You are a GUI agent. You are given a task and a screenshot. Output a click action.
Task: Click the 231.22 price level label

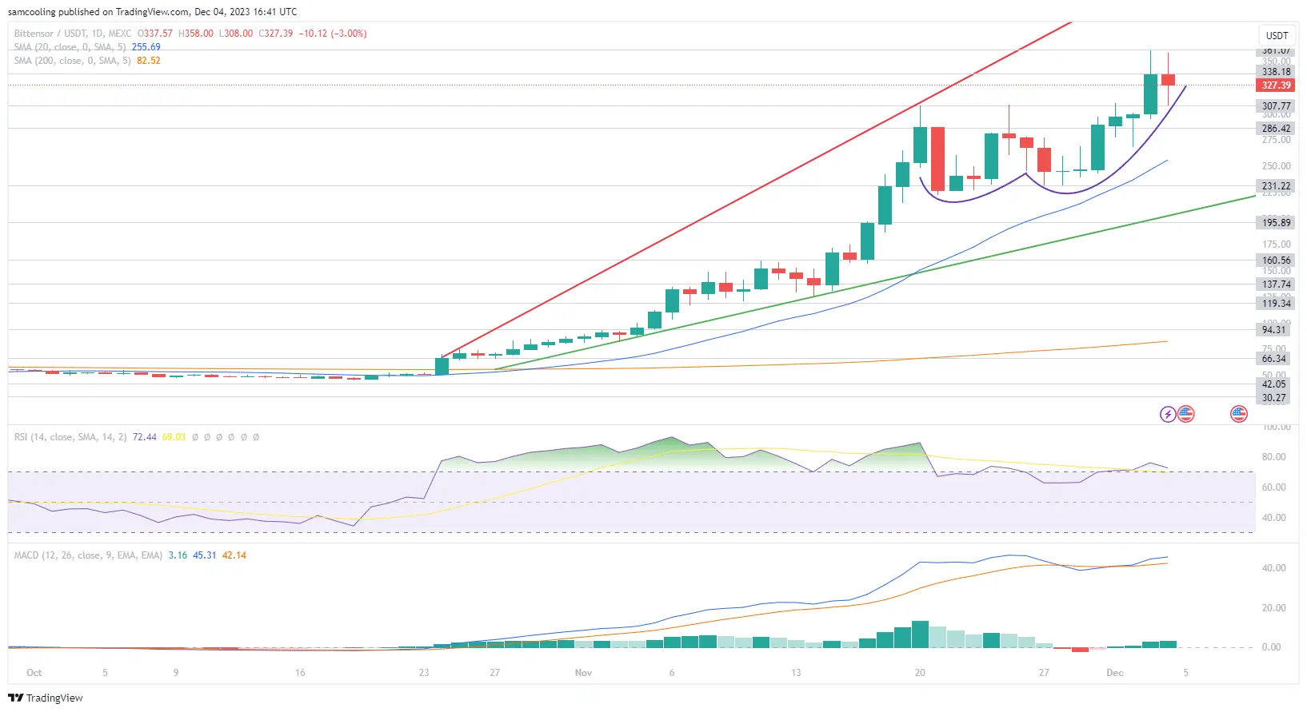[x=1276, y=186]
